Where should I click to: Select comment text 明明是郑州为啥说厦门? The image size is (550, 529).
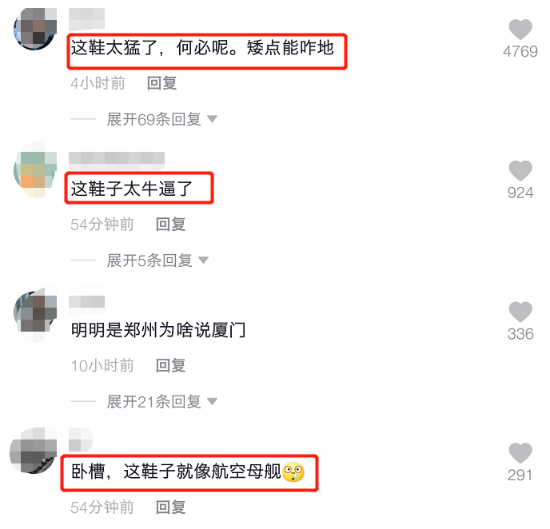(158, 330)
